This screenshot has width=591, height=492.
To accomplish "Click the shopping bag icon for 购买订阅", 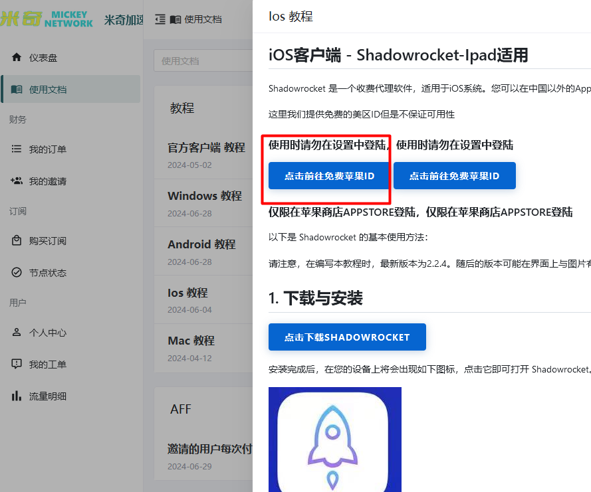I will tap(17, 240).
